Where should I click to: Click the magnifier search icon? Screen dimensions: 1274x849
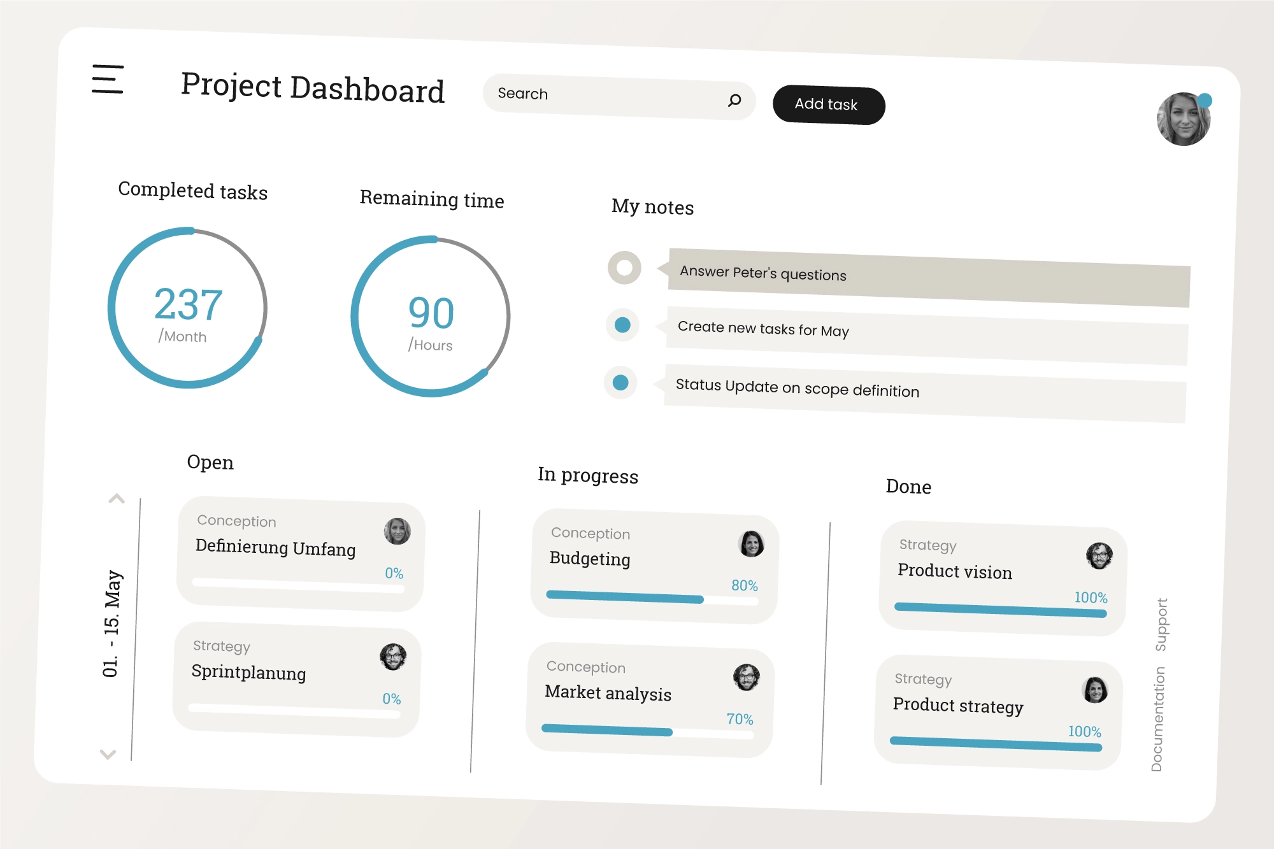(734, 100)
